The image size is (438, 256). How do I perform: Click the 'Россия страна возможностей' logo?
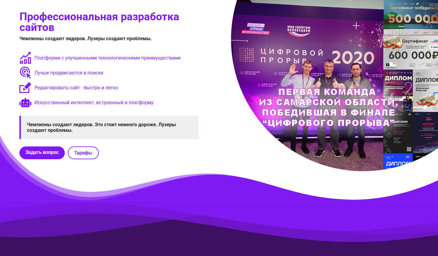pyautogui.click(x=255, y=29)
